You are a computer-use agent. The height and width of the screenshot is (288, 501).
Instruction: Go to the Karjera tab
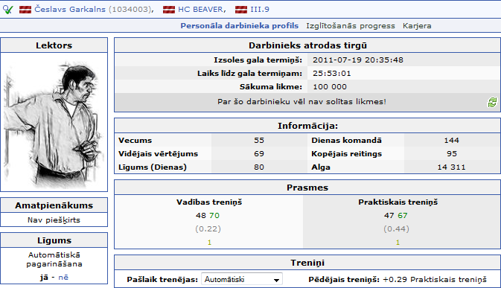(417, 26)
